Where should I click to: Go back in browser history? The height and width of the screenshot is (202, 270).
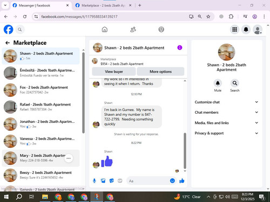pos(6,17)
